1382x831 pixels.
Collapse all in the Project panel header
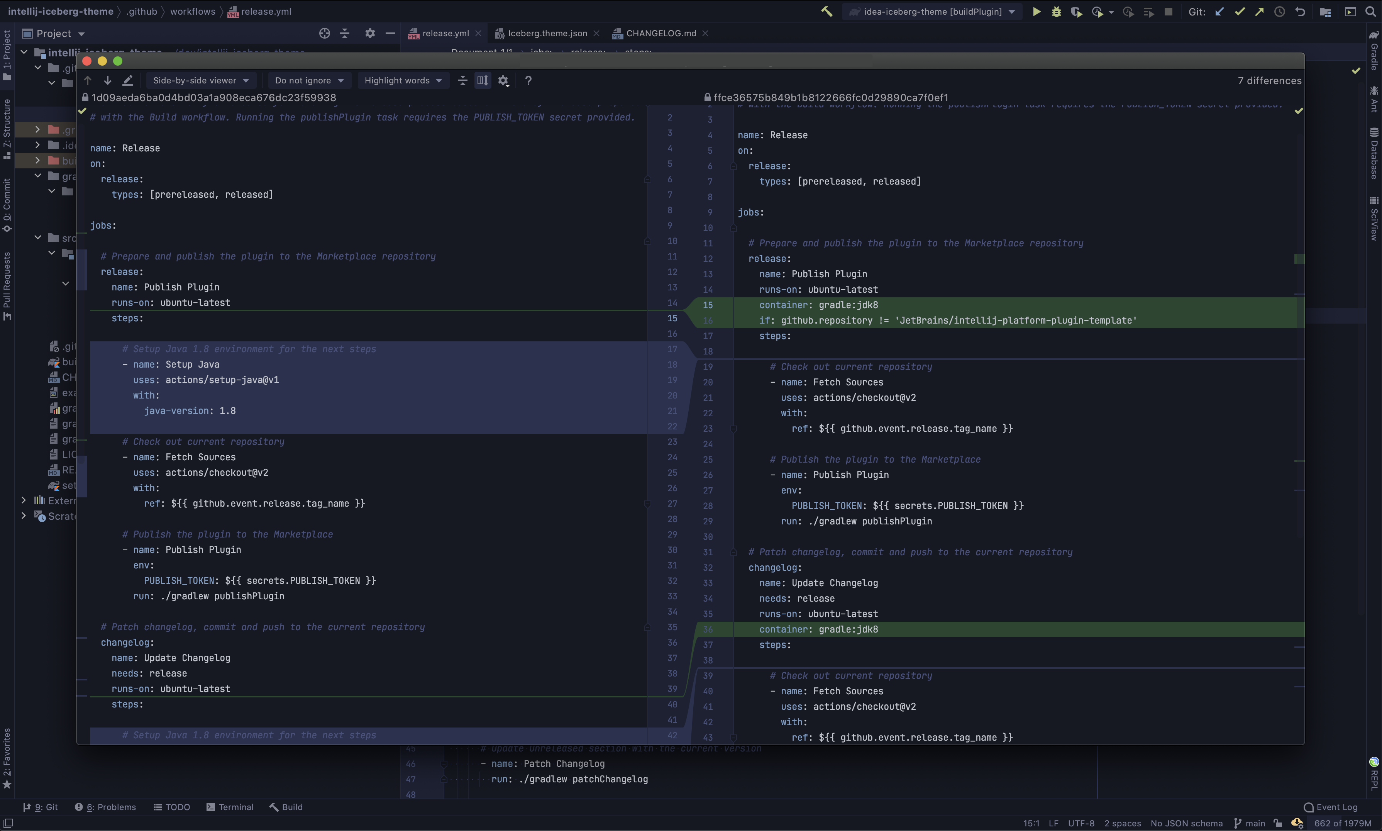pos(345,33)
